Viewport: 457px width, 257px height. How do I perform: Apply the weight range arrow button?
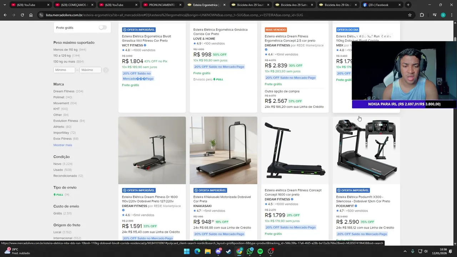106,70
